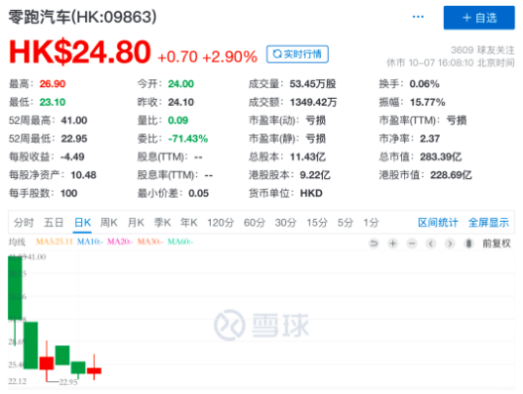Zoom out chart with minus icon
This screenshot has height=394, width=523.
coord(412,244)
